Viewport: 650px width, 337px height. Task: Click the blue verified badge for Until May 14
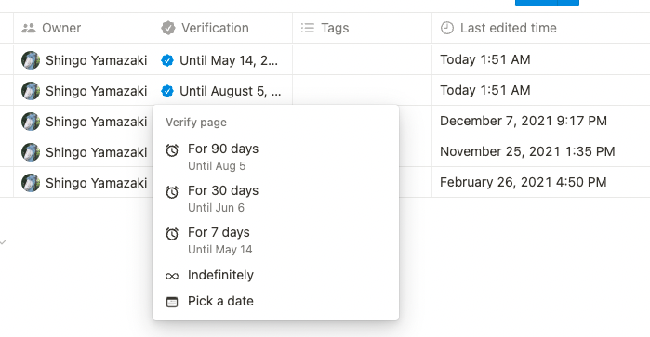pos(167,60)
